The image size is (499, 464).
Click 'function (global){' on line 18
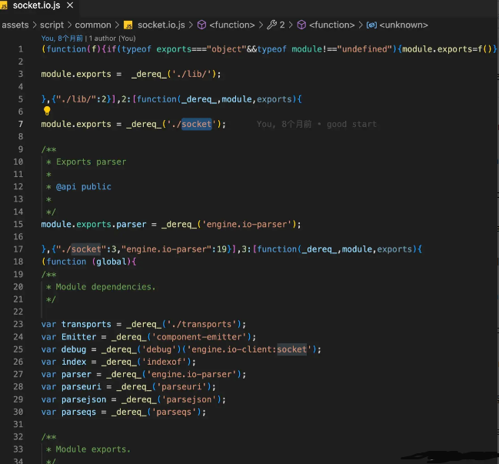pyautogui.click(x=91, y=262)
